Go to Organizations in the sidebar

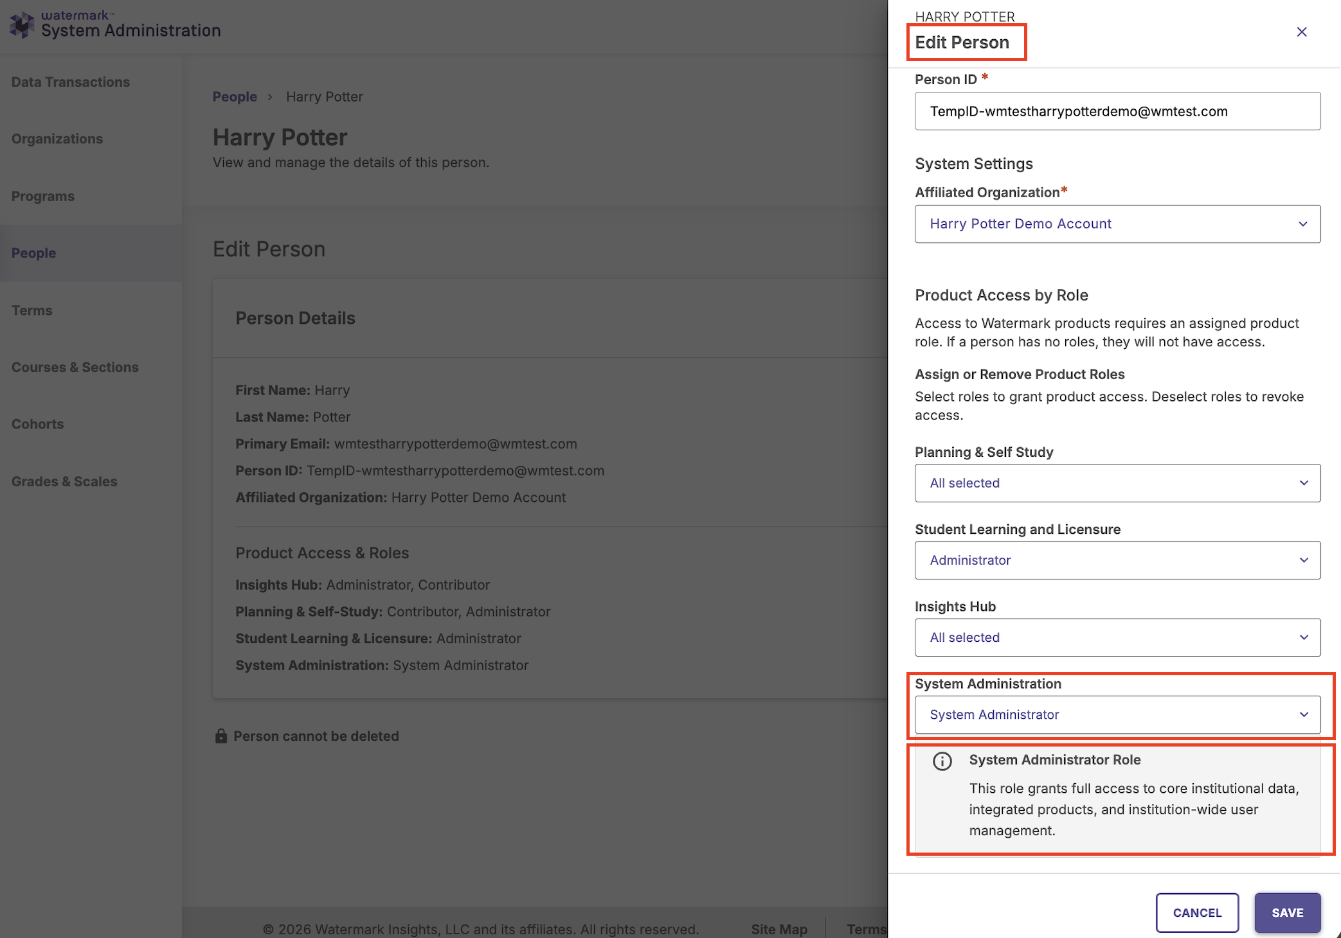coord(57,139)
